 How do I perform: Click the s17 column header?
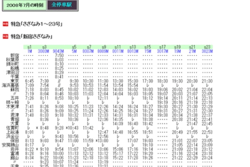pyautogui.click(x=162, y=47)
